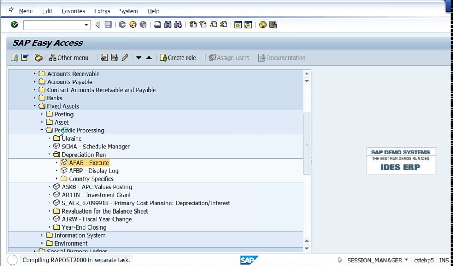
Task: Create a new session via toolbar icon
Action: [238, 25]
